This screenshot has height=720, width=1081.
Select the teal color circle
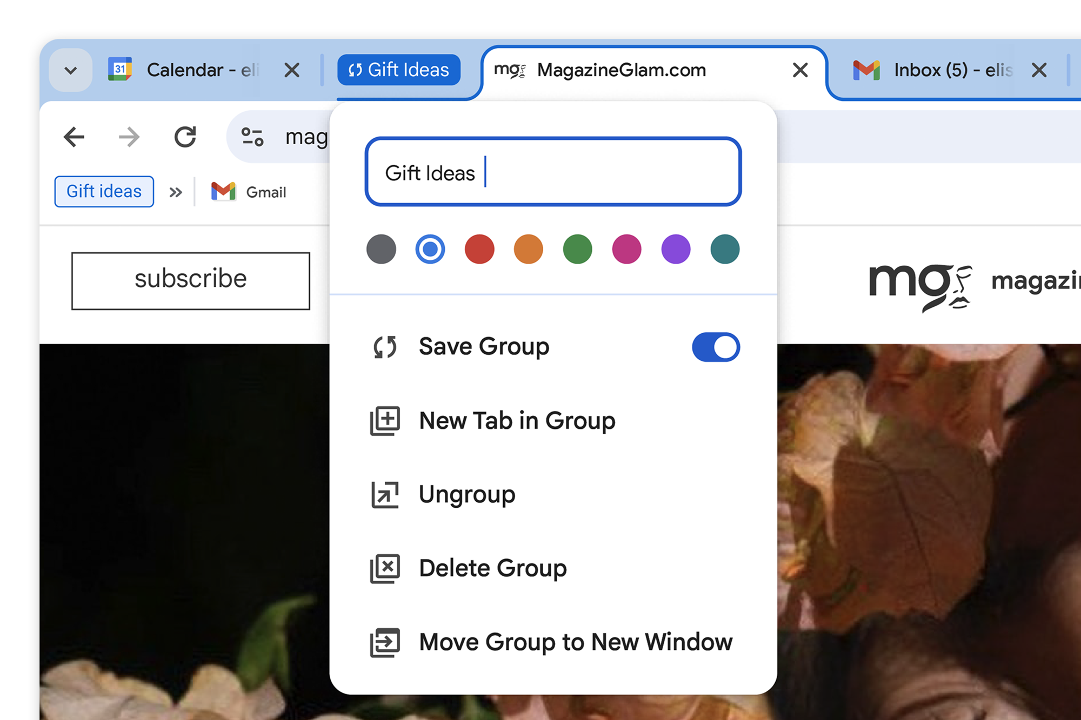point(724,247)
